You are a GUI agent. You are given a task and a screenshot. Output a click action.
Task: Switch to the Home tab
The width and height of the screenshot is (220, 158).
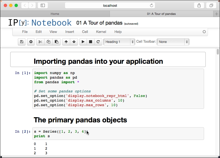55,14
